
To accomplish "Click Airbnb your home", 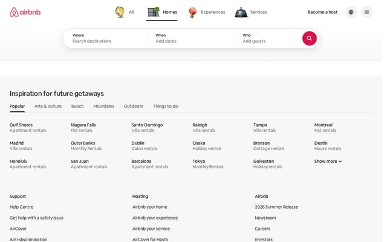I will pyautogui.click(x=149, y=207).
